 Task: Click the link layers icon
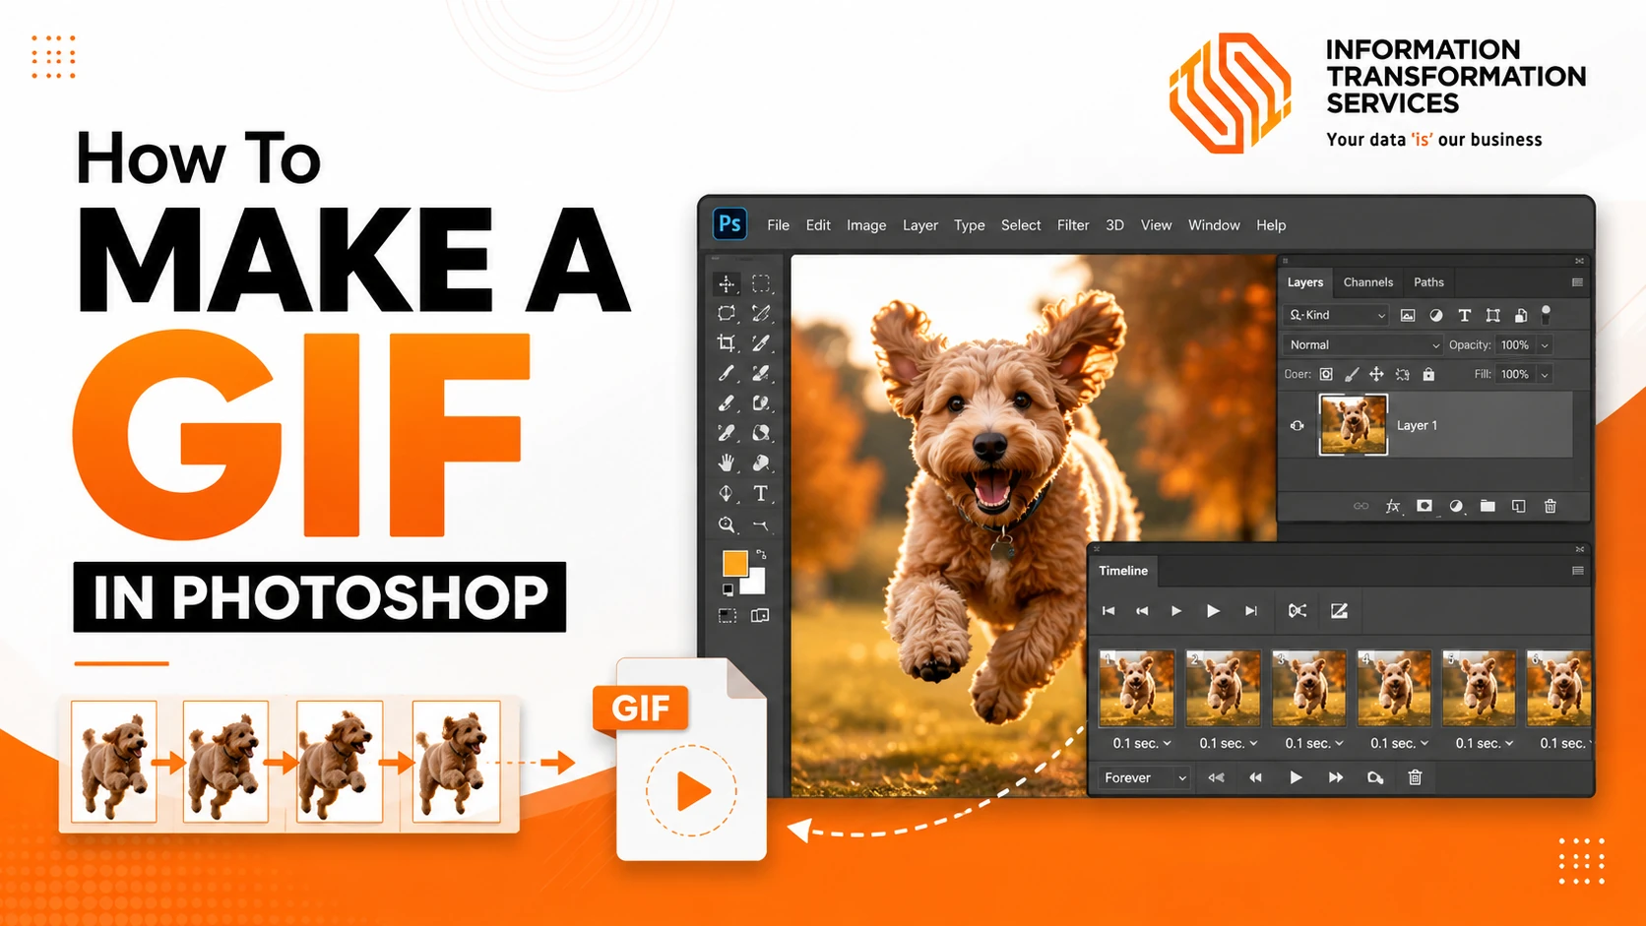[1361, 506]
